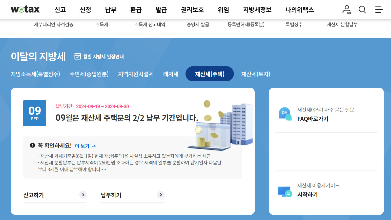The image size is (391, 220).
Task: Click the 더 보기 link
Action: (x=86, y=146)
